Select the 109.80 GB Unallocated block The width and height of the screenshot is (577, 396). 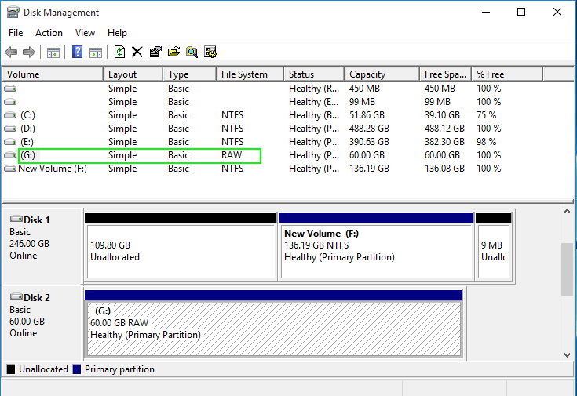(x=181, y=247)
